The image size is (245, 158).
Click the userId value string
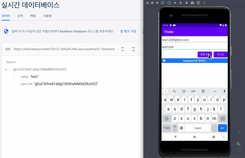pyautogui.click(x=66, y=84)
